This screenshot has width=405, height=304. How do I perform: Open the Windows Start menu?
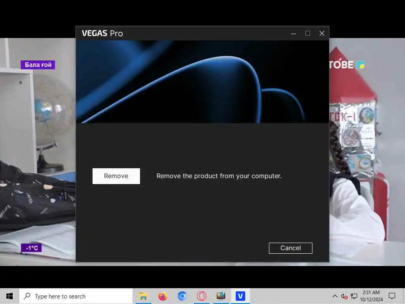[9, 296]
